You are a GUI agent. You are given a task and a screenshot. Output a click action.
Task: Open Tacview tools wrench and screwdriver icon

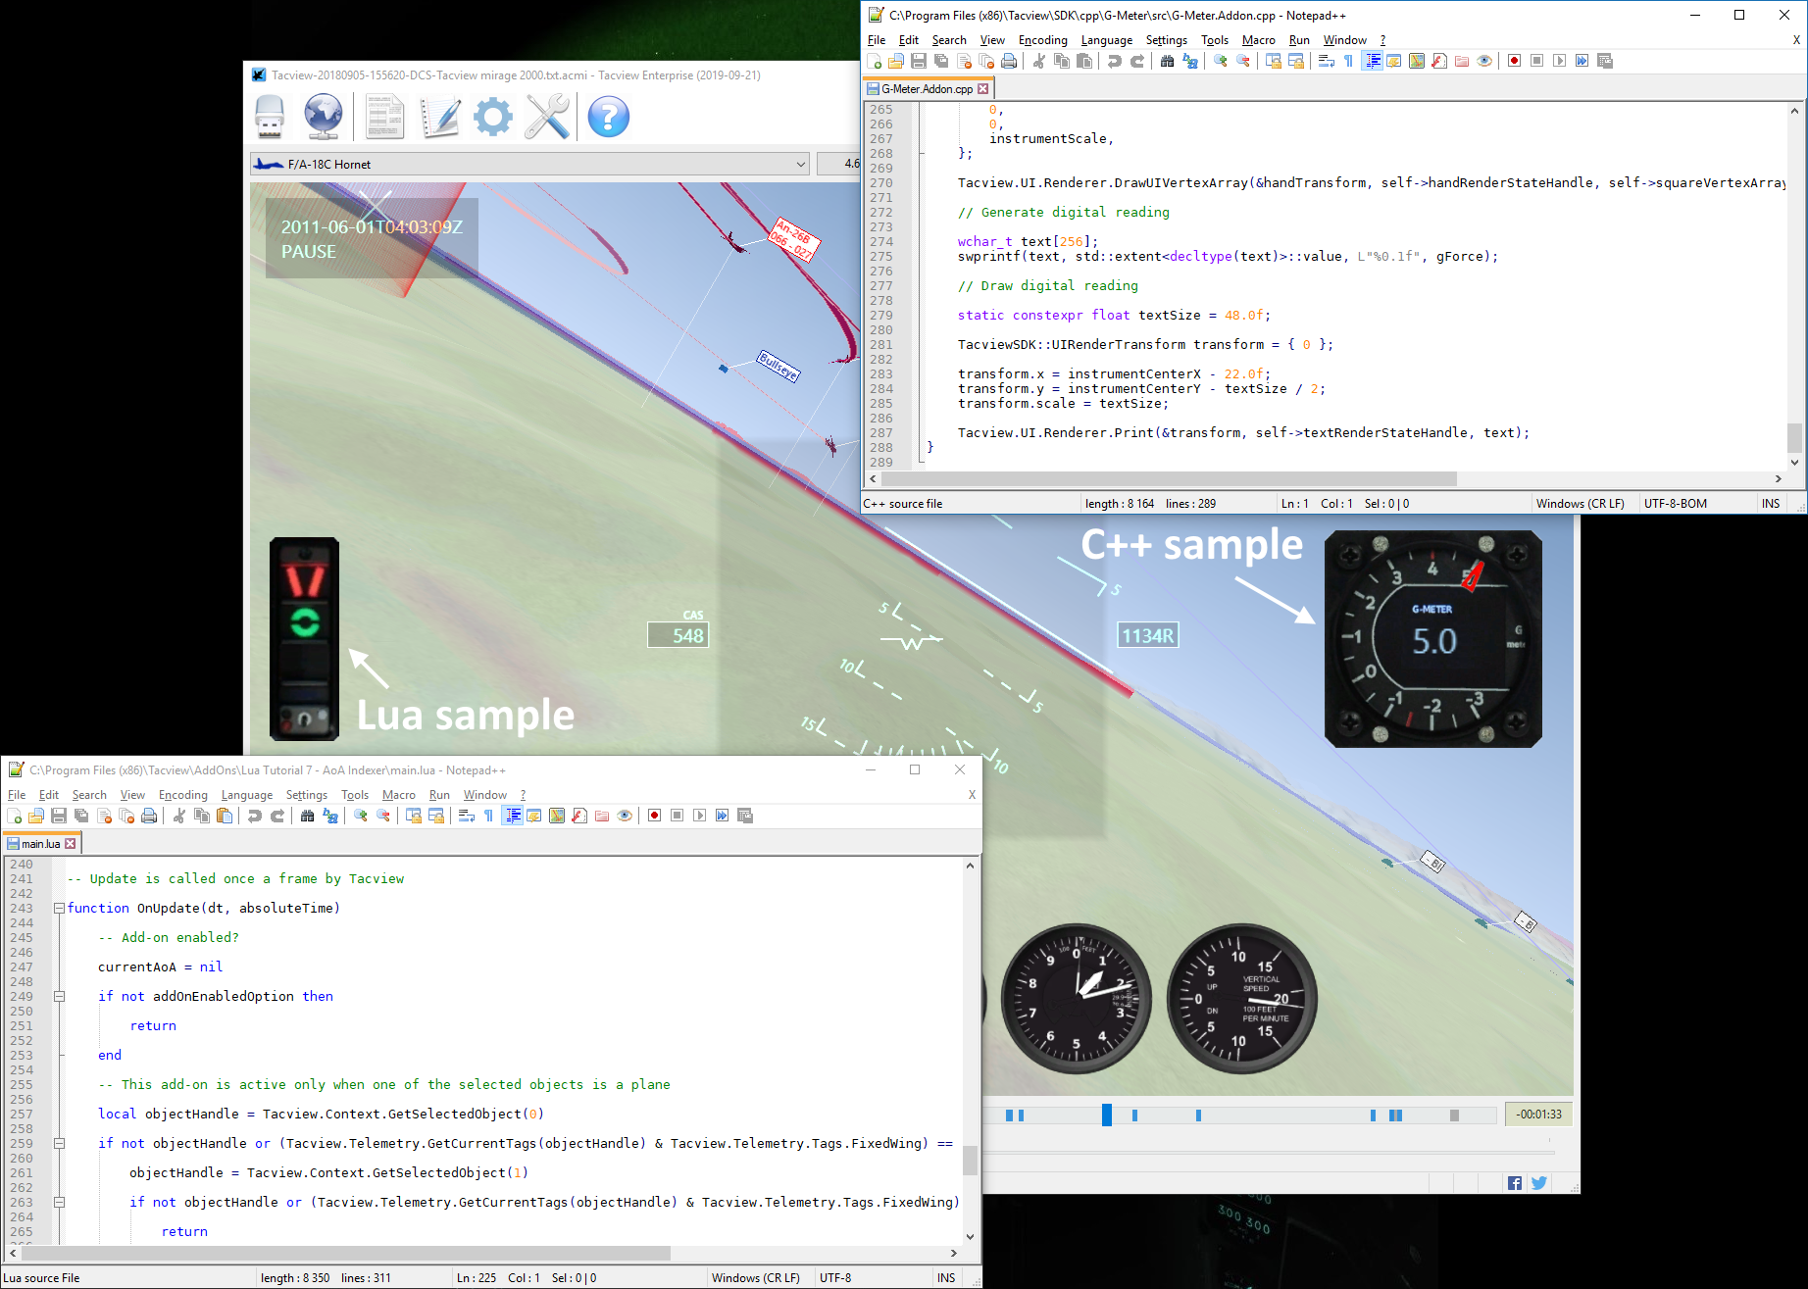coord(547,117)
